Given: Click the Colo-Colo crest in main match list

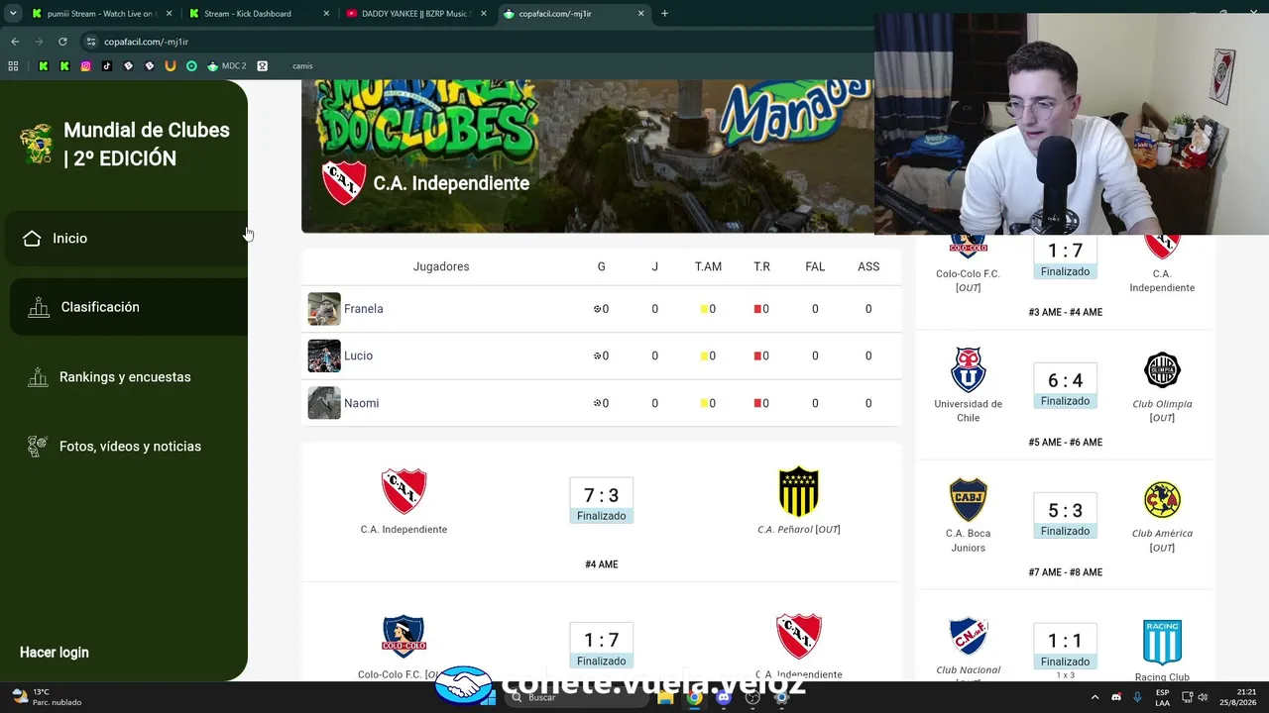Looking at the screenshot, I should (x=404, y=637).
